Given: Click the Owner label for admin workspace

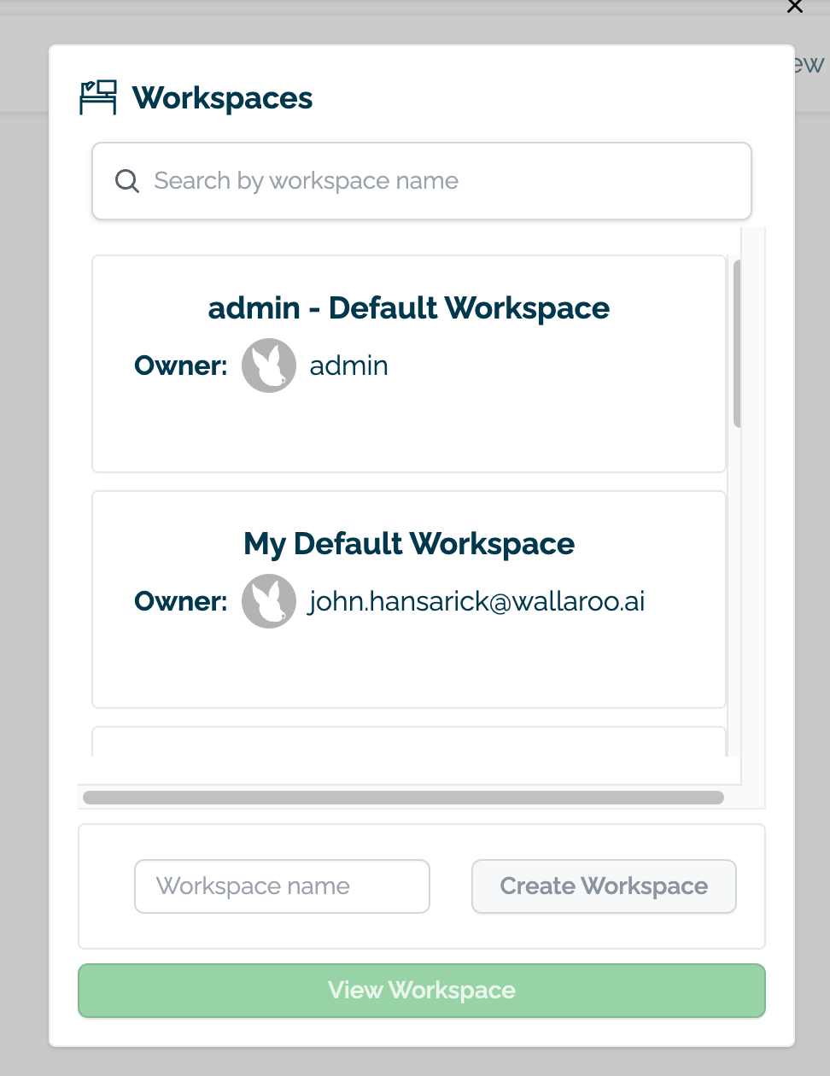Looking at the screenshot, I should [x=180, y=365].
